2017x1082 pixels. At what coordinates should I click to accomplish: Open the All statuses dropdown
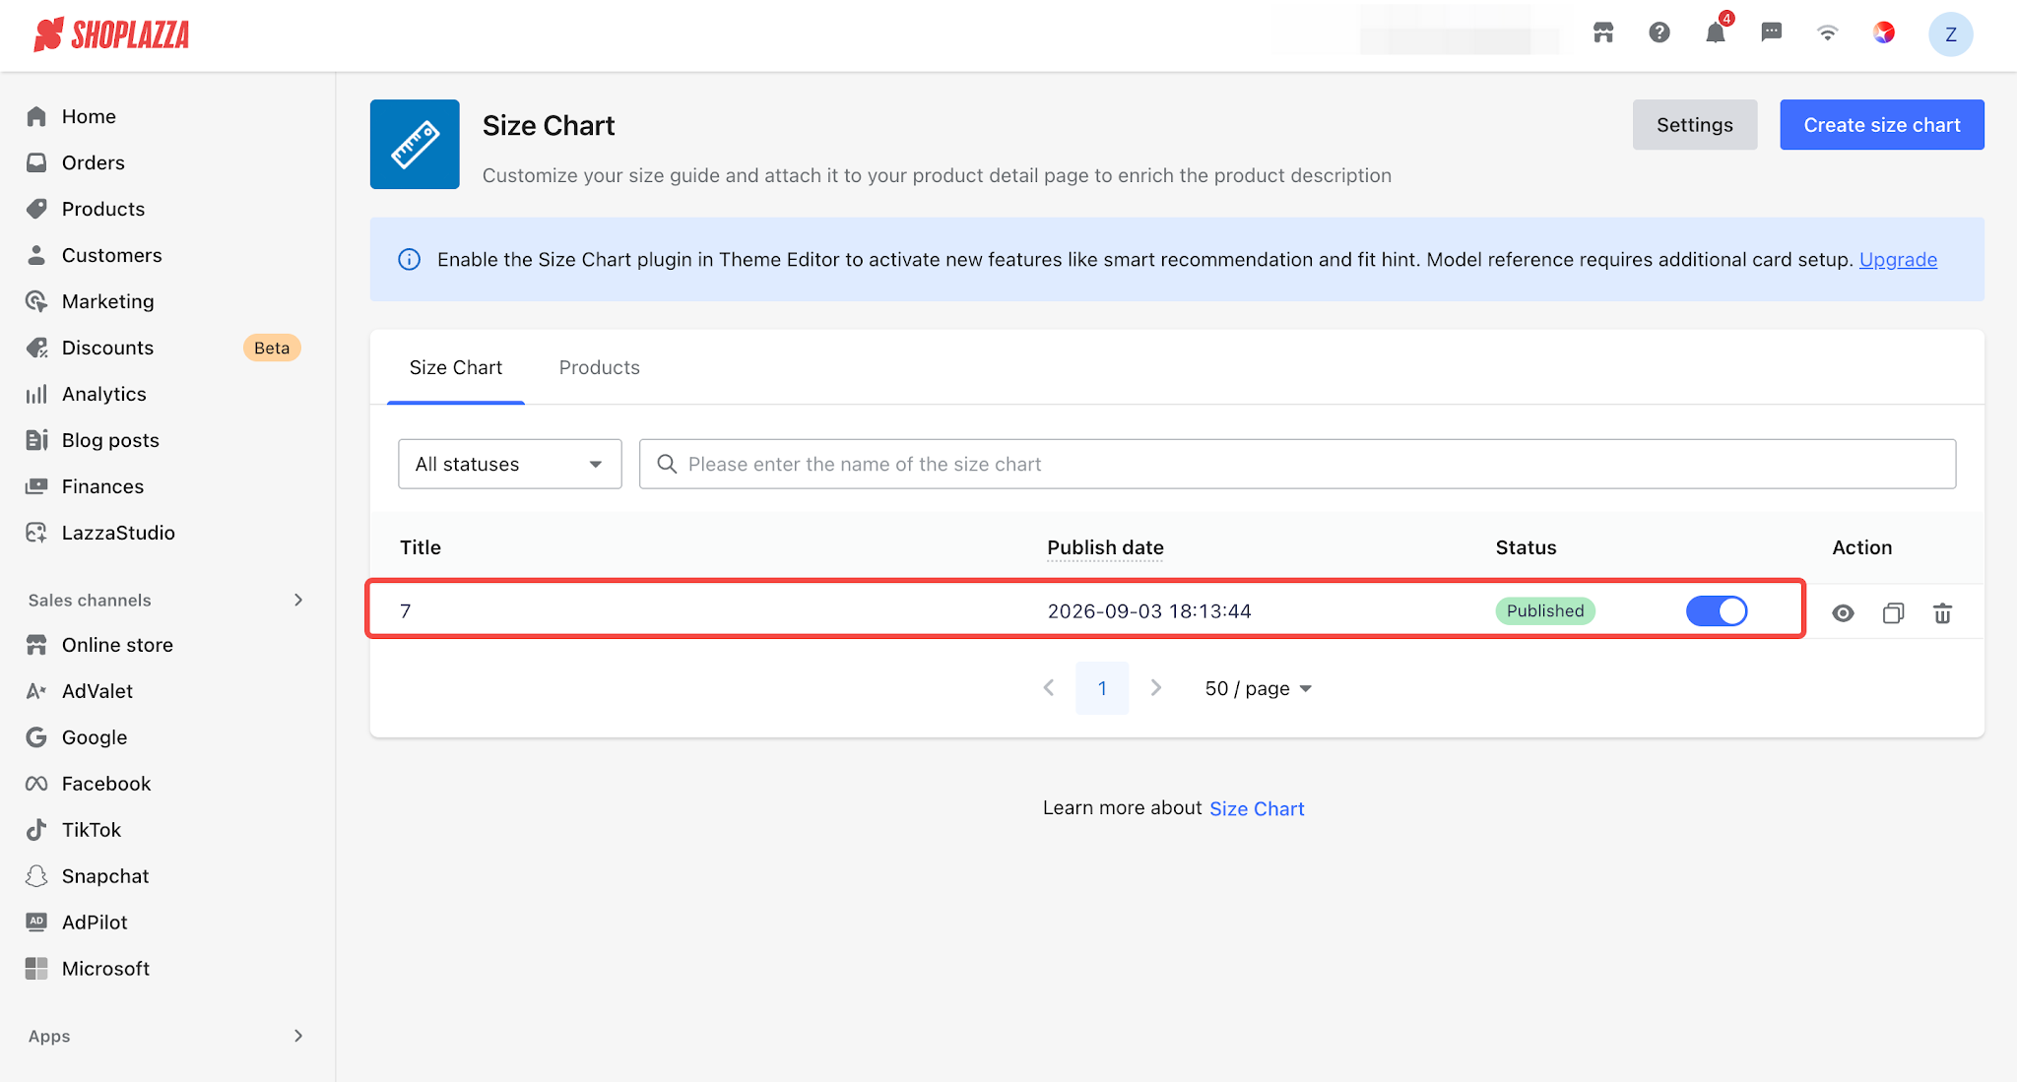[510, 464]
